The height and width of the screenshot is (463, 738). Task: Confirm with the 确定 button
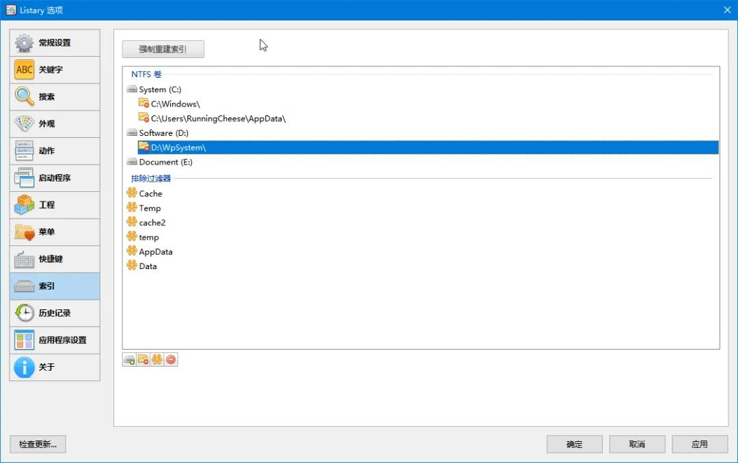click(574, 444)
